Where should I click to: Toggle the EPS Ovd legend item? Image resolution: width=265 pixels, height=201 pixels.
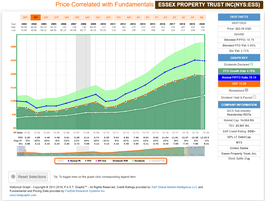[x=101, y=161]
